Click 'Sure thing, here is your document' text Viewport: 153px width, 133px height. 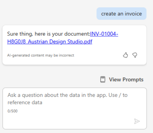point(48,34)
